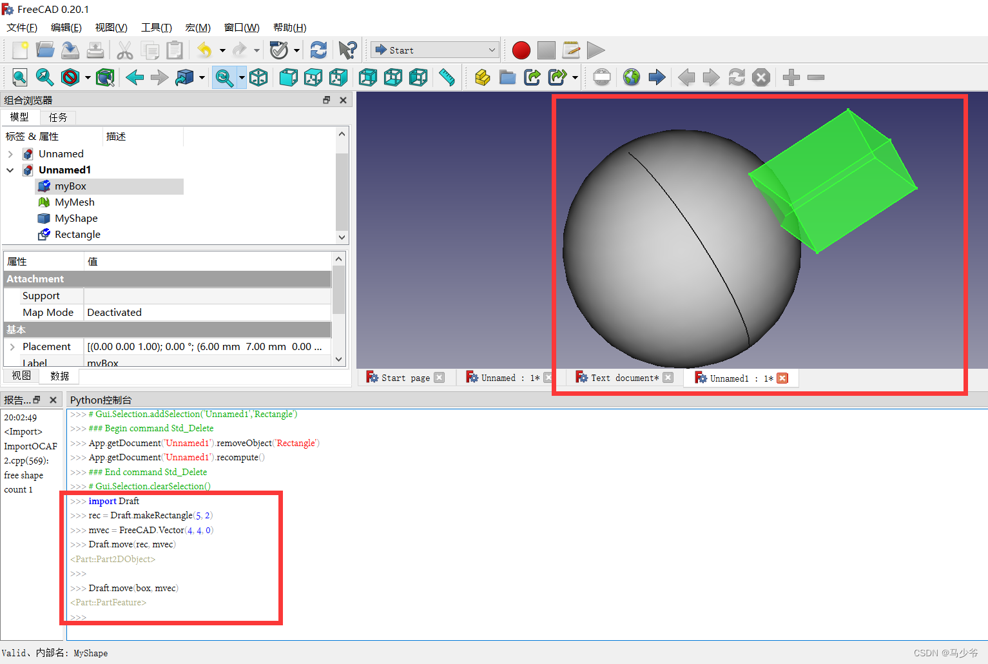The width and height of the screenshot is (988, 664).
Task: Click the Paste clipboard icon
Action: tap(175, 50)
